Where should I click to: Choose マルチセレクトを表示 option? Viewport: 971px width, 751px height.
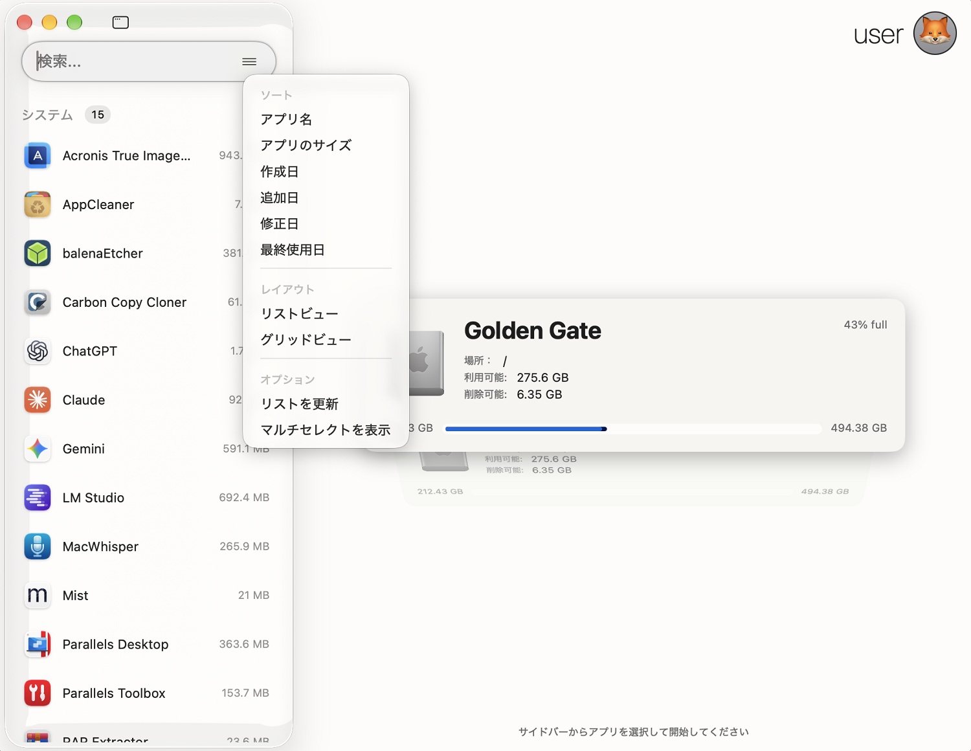(326, 430)
